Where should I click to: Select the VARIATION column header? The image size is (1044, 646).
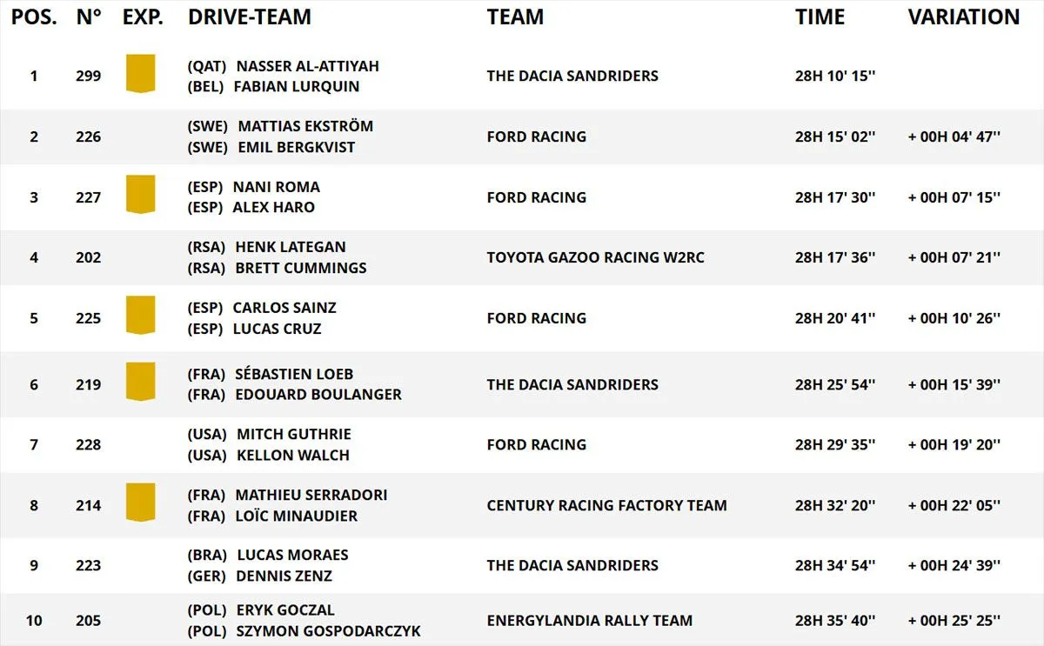point(963,17)
